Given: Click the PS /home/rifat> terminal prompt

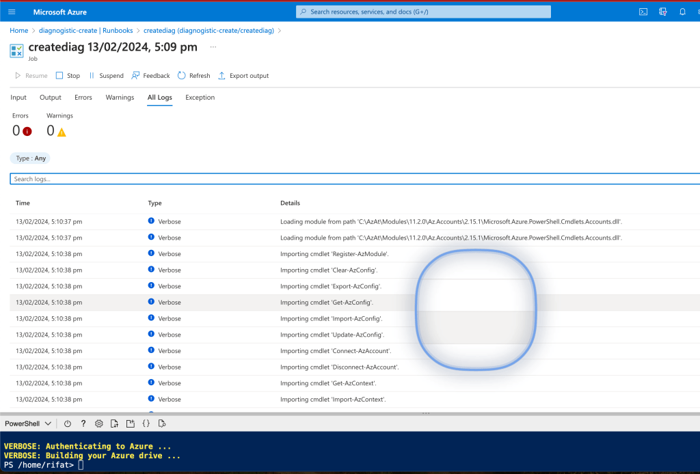Looking at the screenshot, I should click(x=38, y=465).
